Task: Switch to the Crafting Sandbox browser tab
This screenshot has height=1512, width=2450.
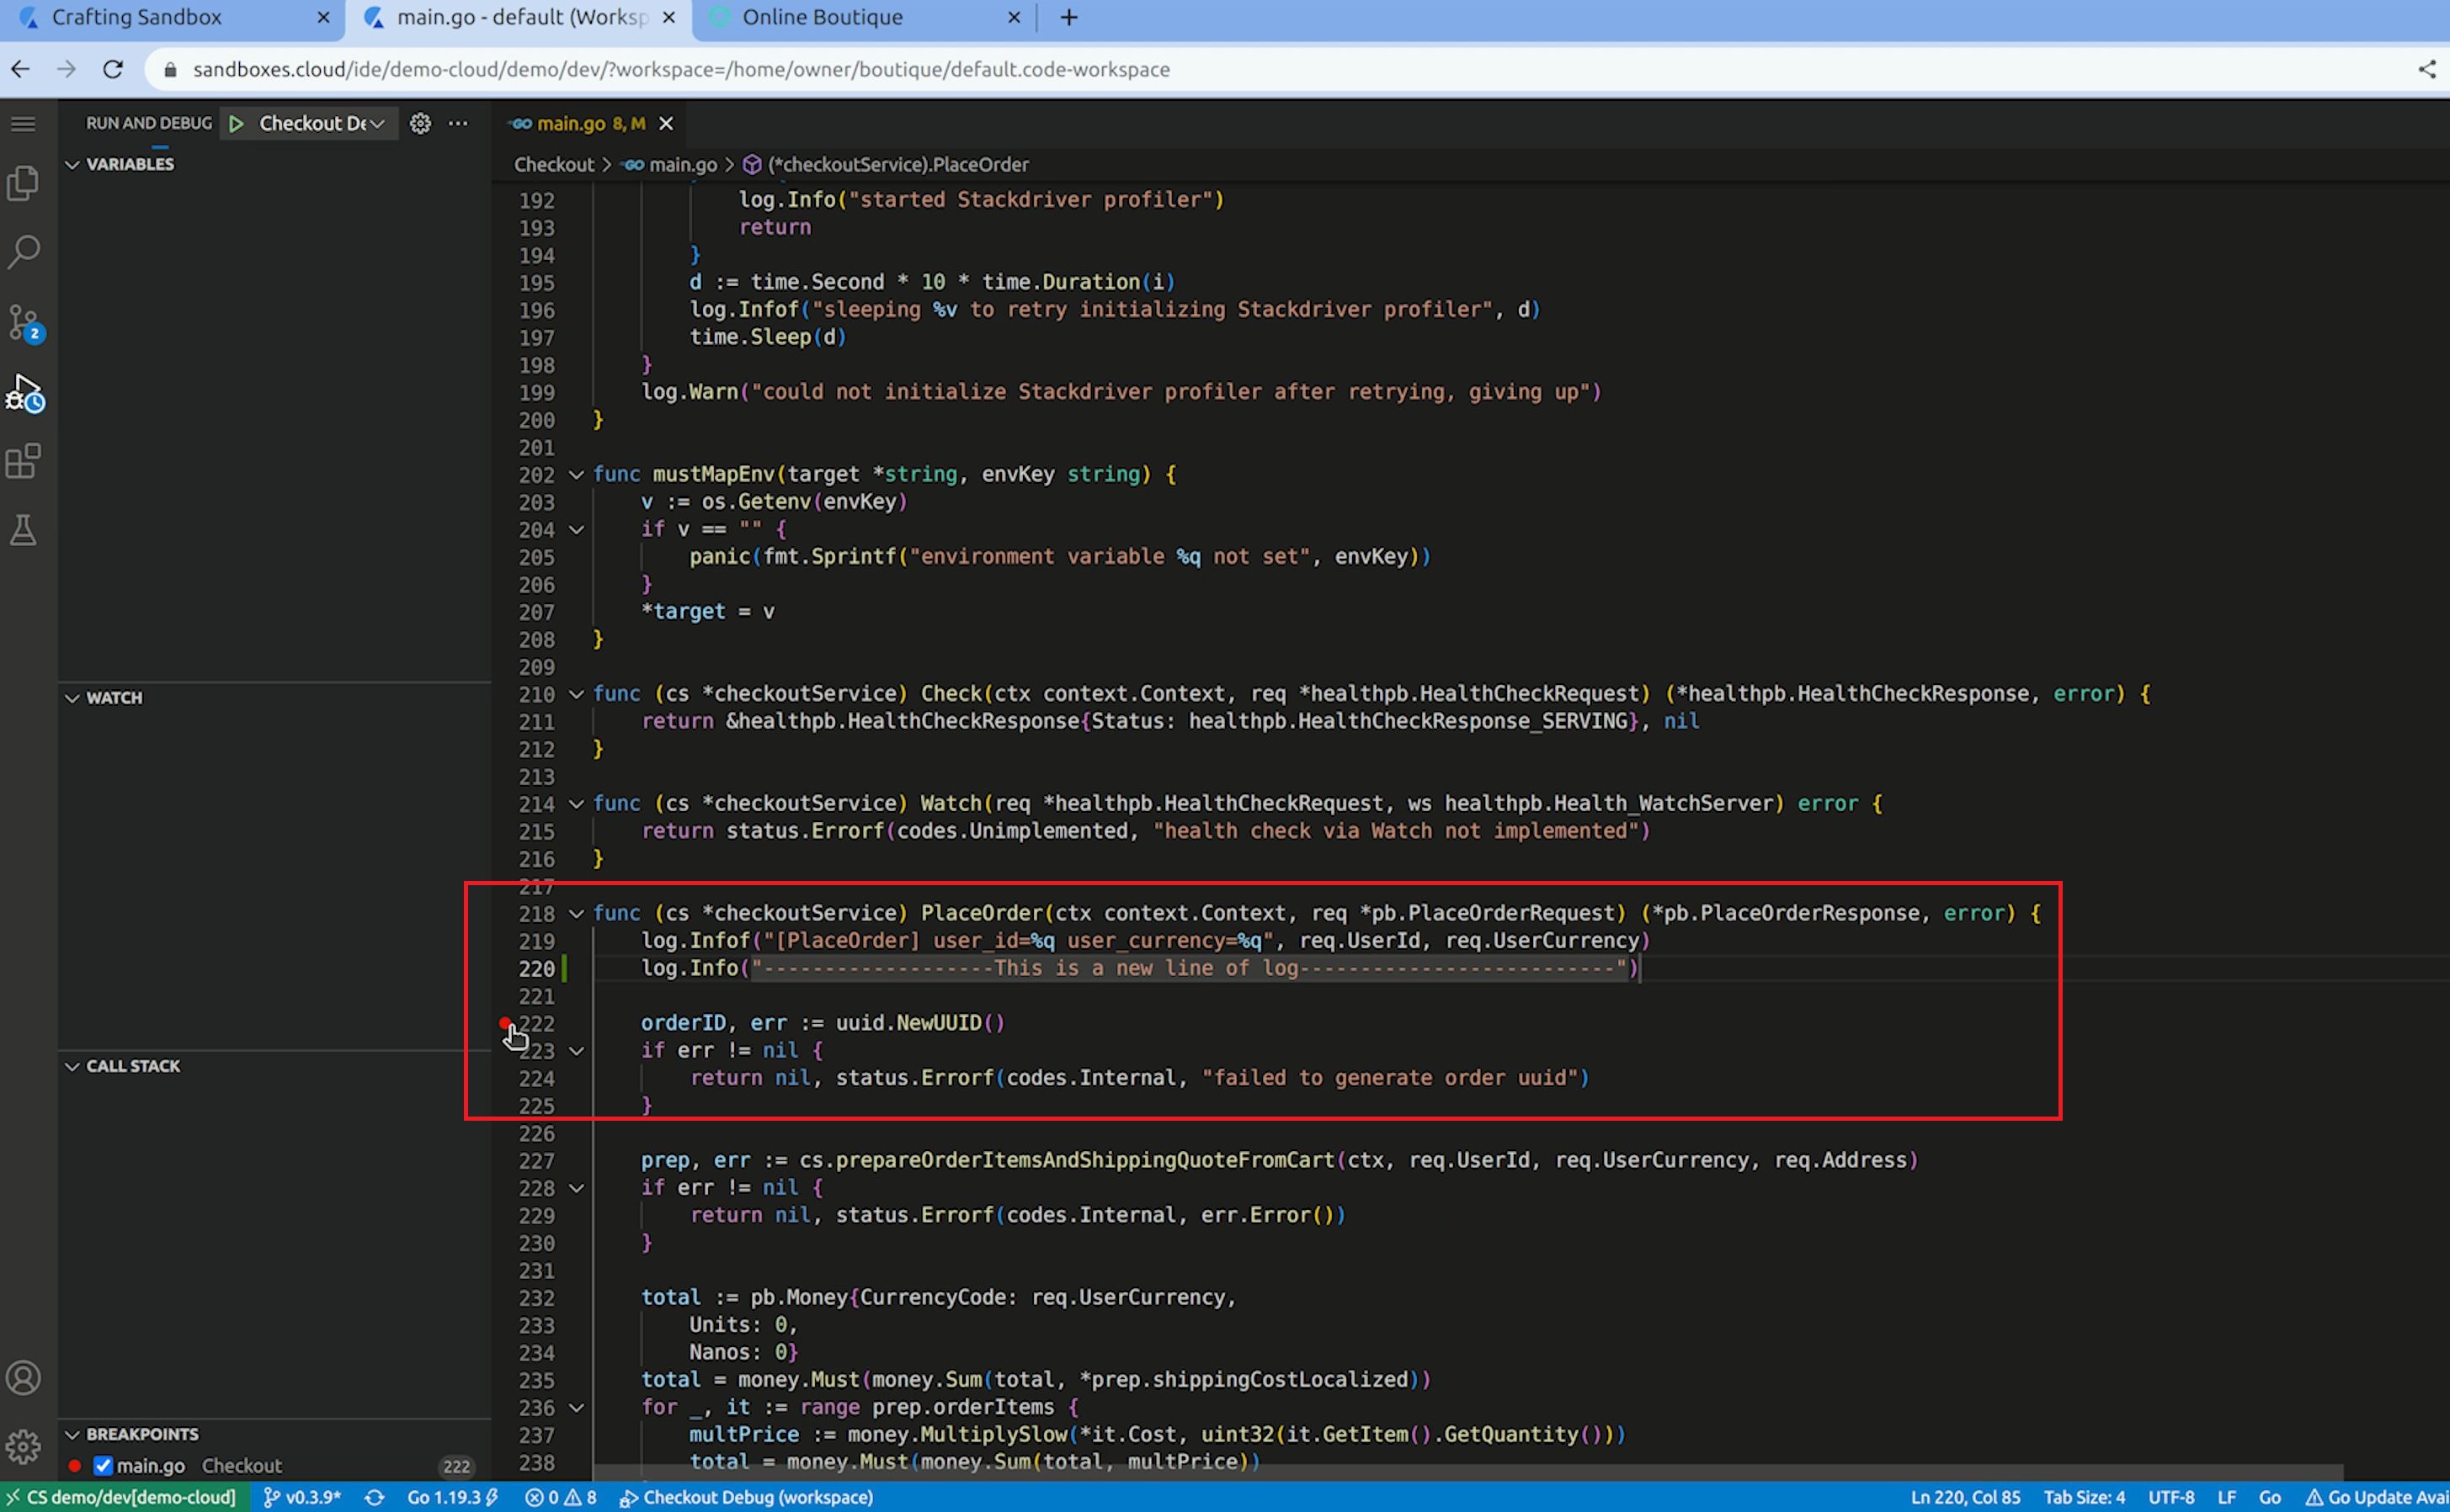Action: coord(136,17)
